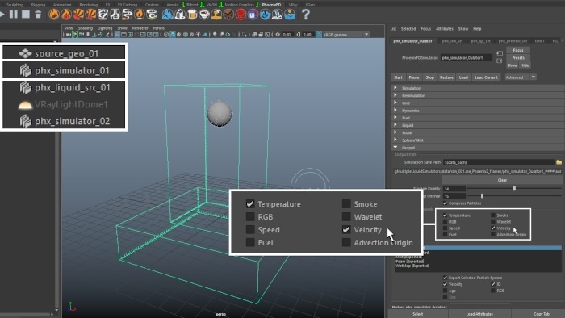Select the blue swirl whirlpool shelf icon
The image size is (565, 318).
pos(266,15)
